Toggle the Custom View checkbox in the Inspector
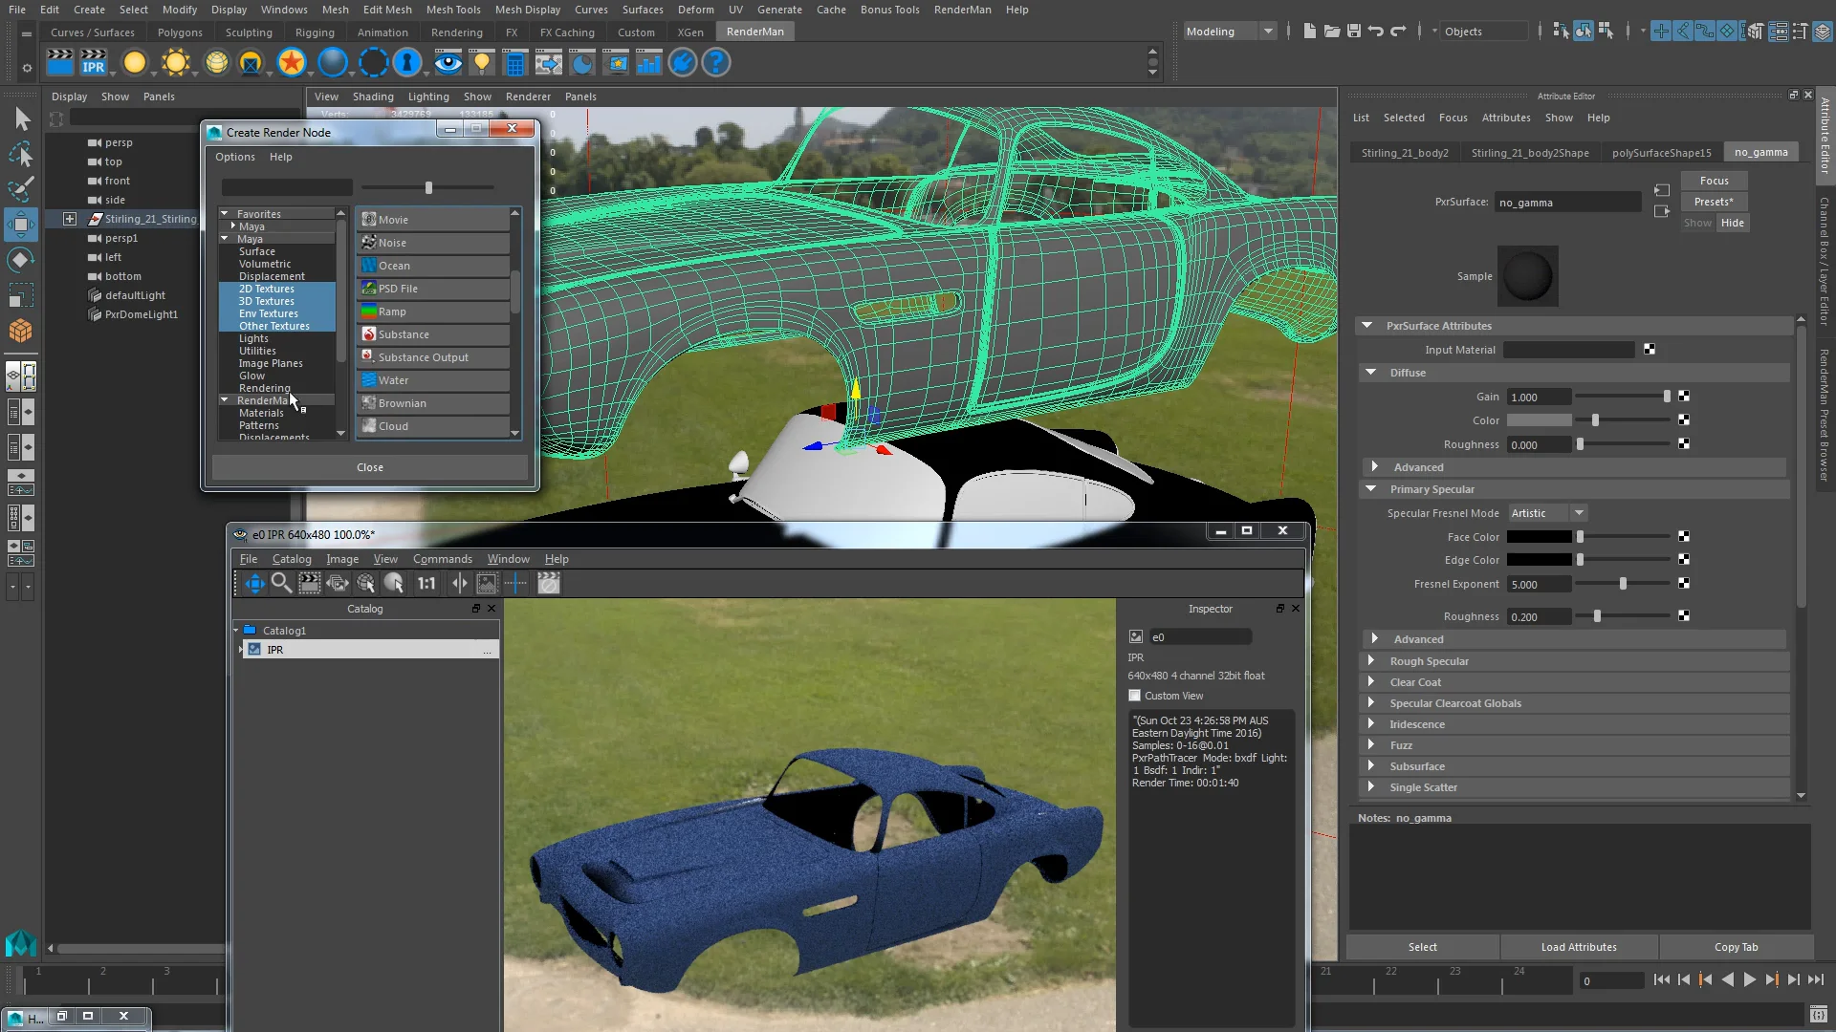The height and width of the screenshot is (1032, 1836). [1136, 695]
